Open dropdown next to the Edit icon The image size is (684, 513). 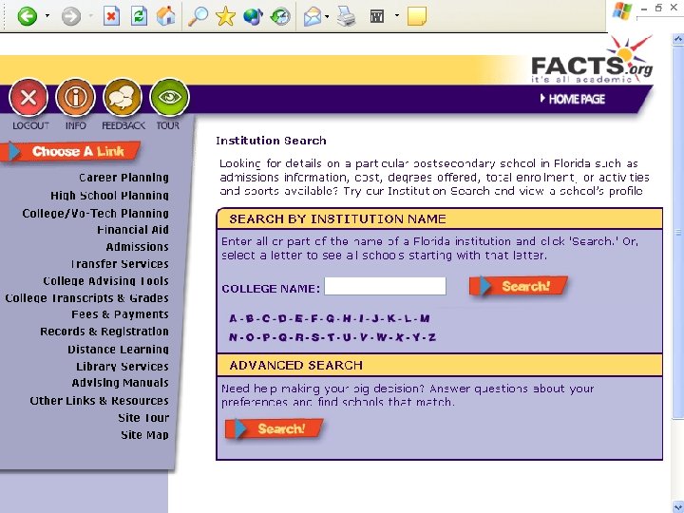[396, 16]
